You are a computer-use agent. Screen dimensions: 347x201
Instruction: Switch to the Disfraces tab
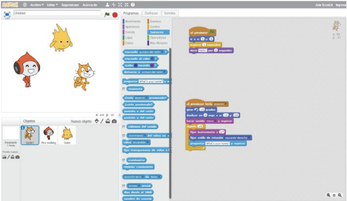pyautogui.click(x=151, y=13)
